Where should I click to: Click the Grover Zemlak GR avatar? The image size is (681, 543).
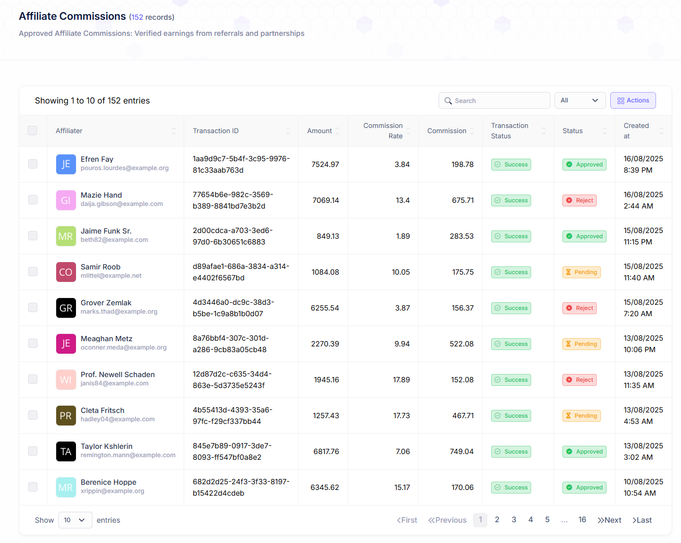pos(66,308)
